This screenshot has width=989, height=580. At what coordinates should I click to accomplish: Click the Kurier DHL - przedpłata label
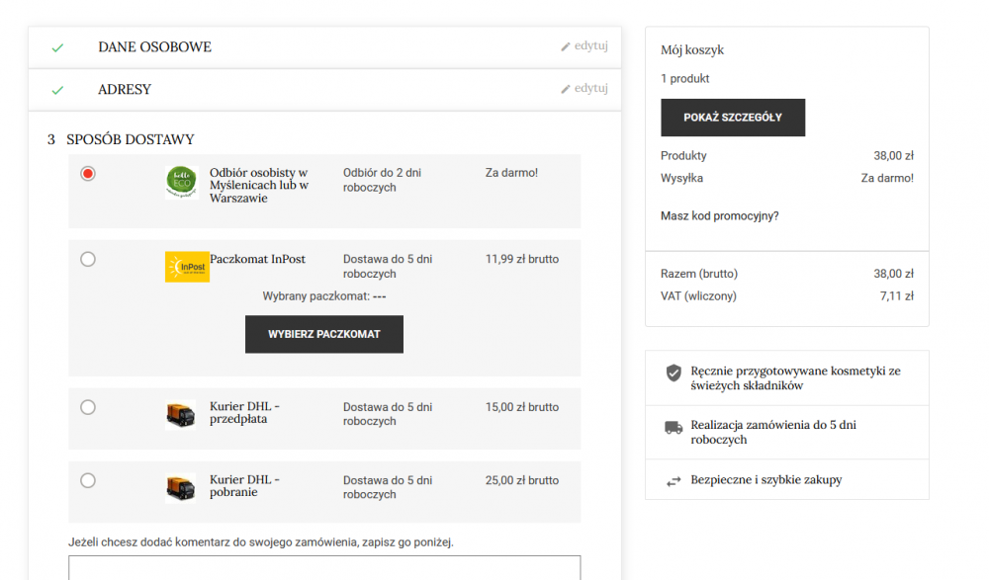(244, 413)
